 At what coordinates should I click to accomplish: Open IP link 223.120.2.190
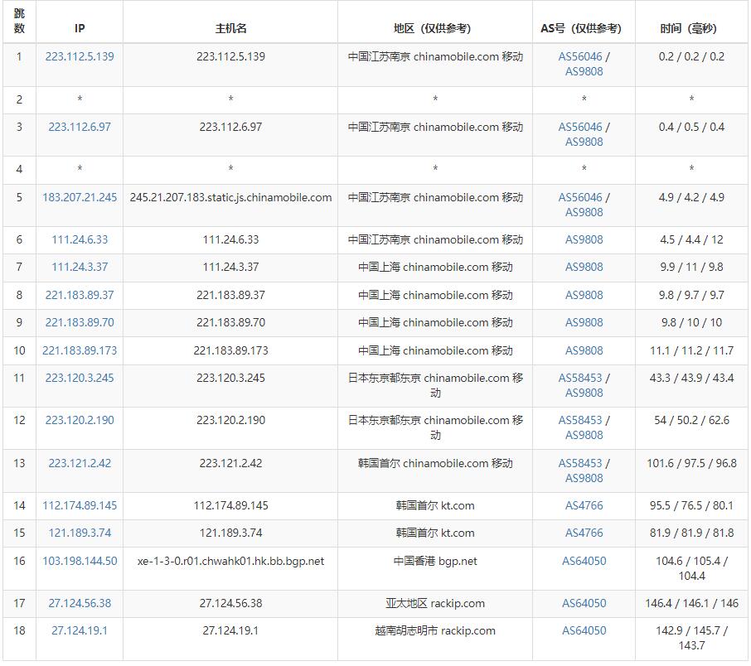(x=80, y=420)
